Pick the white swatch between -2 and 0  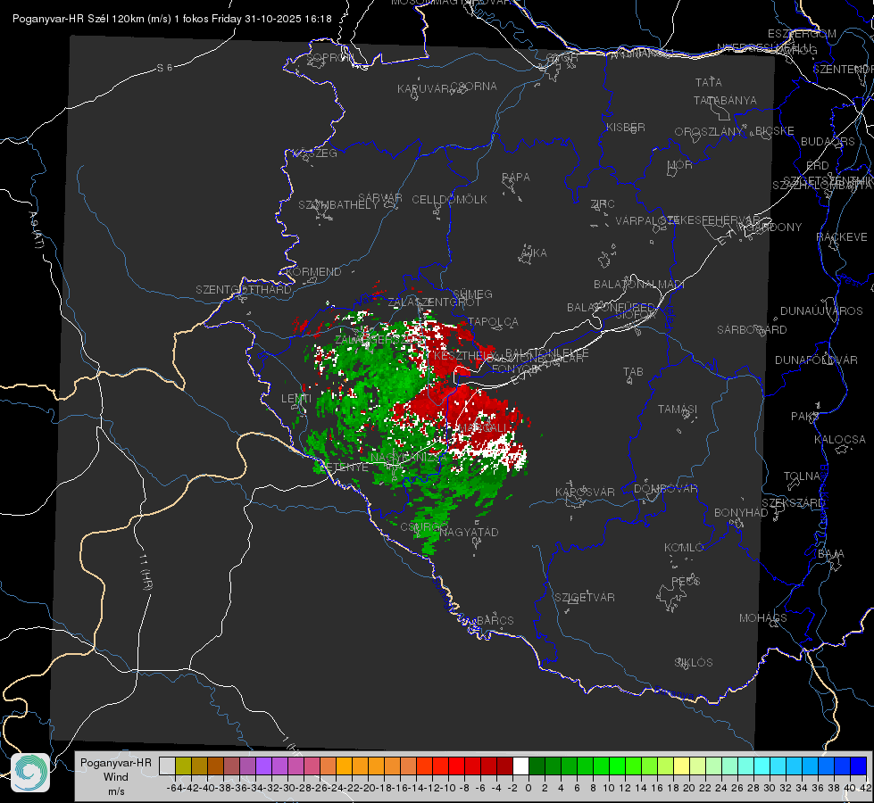click(520, 766)
